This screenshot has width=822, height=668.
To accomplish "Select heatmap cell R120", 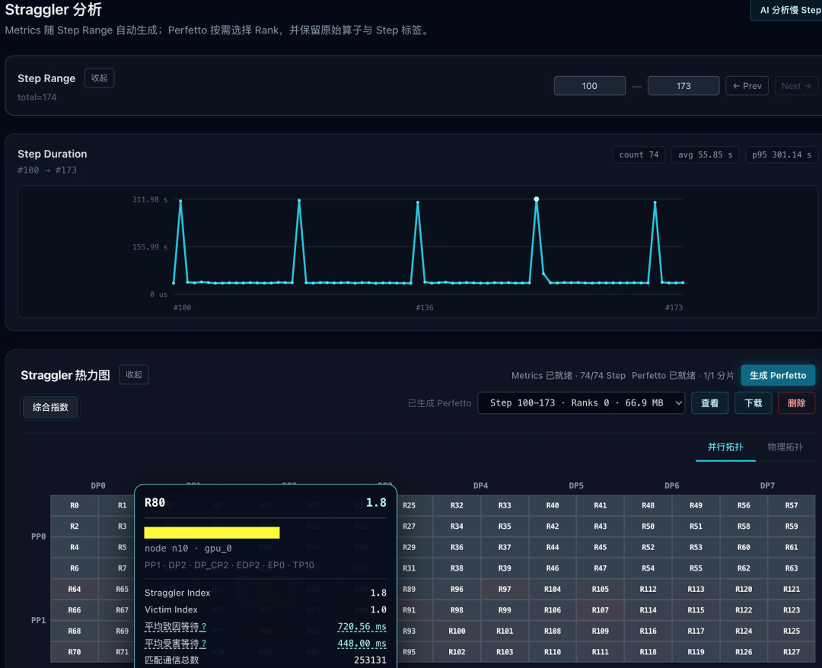I will (744, 589).
